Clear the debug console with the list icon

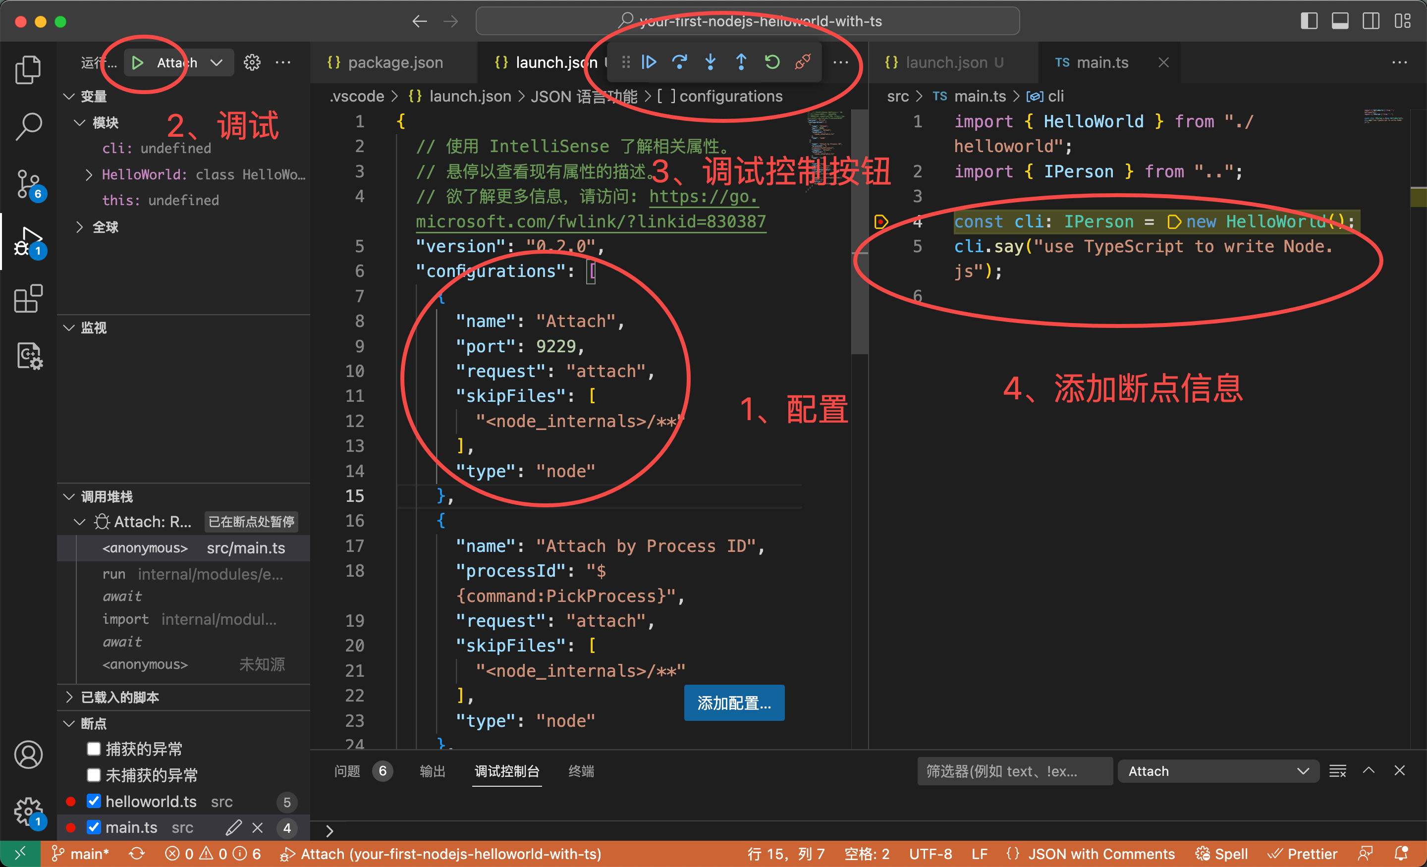1337,771
